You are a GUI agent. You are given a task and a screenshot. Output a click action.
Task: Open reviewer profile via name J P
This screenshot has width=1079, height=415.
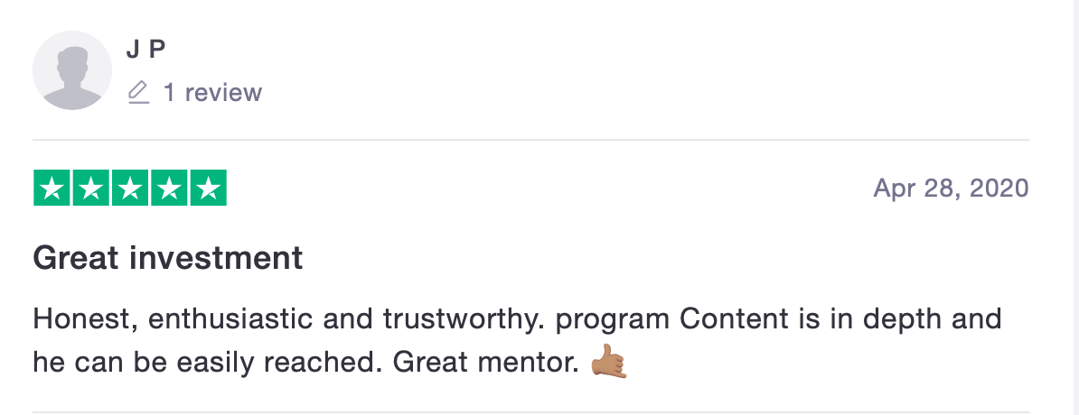(146, 51)
